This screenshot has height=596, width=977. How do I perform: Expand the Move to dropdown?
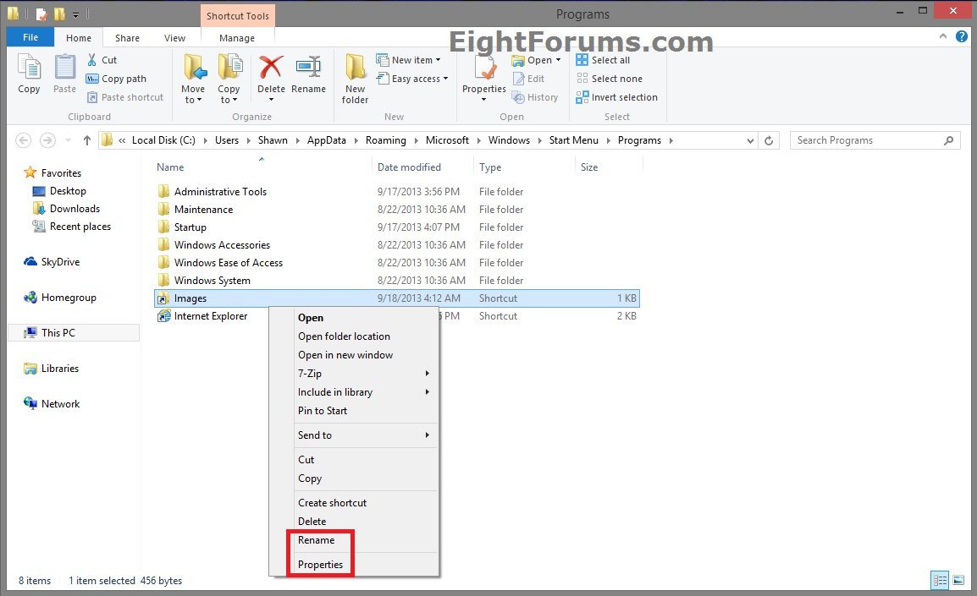pos(193,100)
